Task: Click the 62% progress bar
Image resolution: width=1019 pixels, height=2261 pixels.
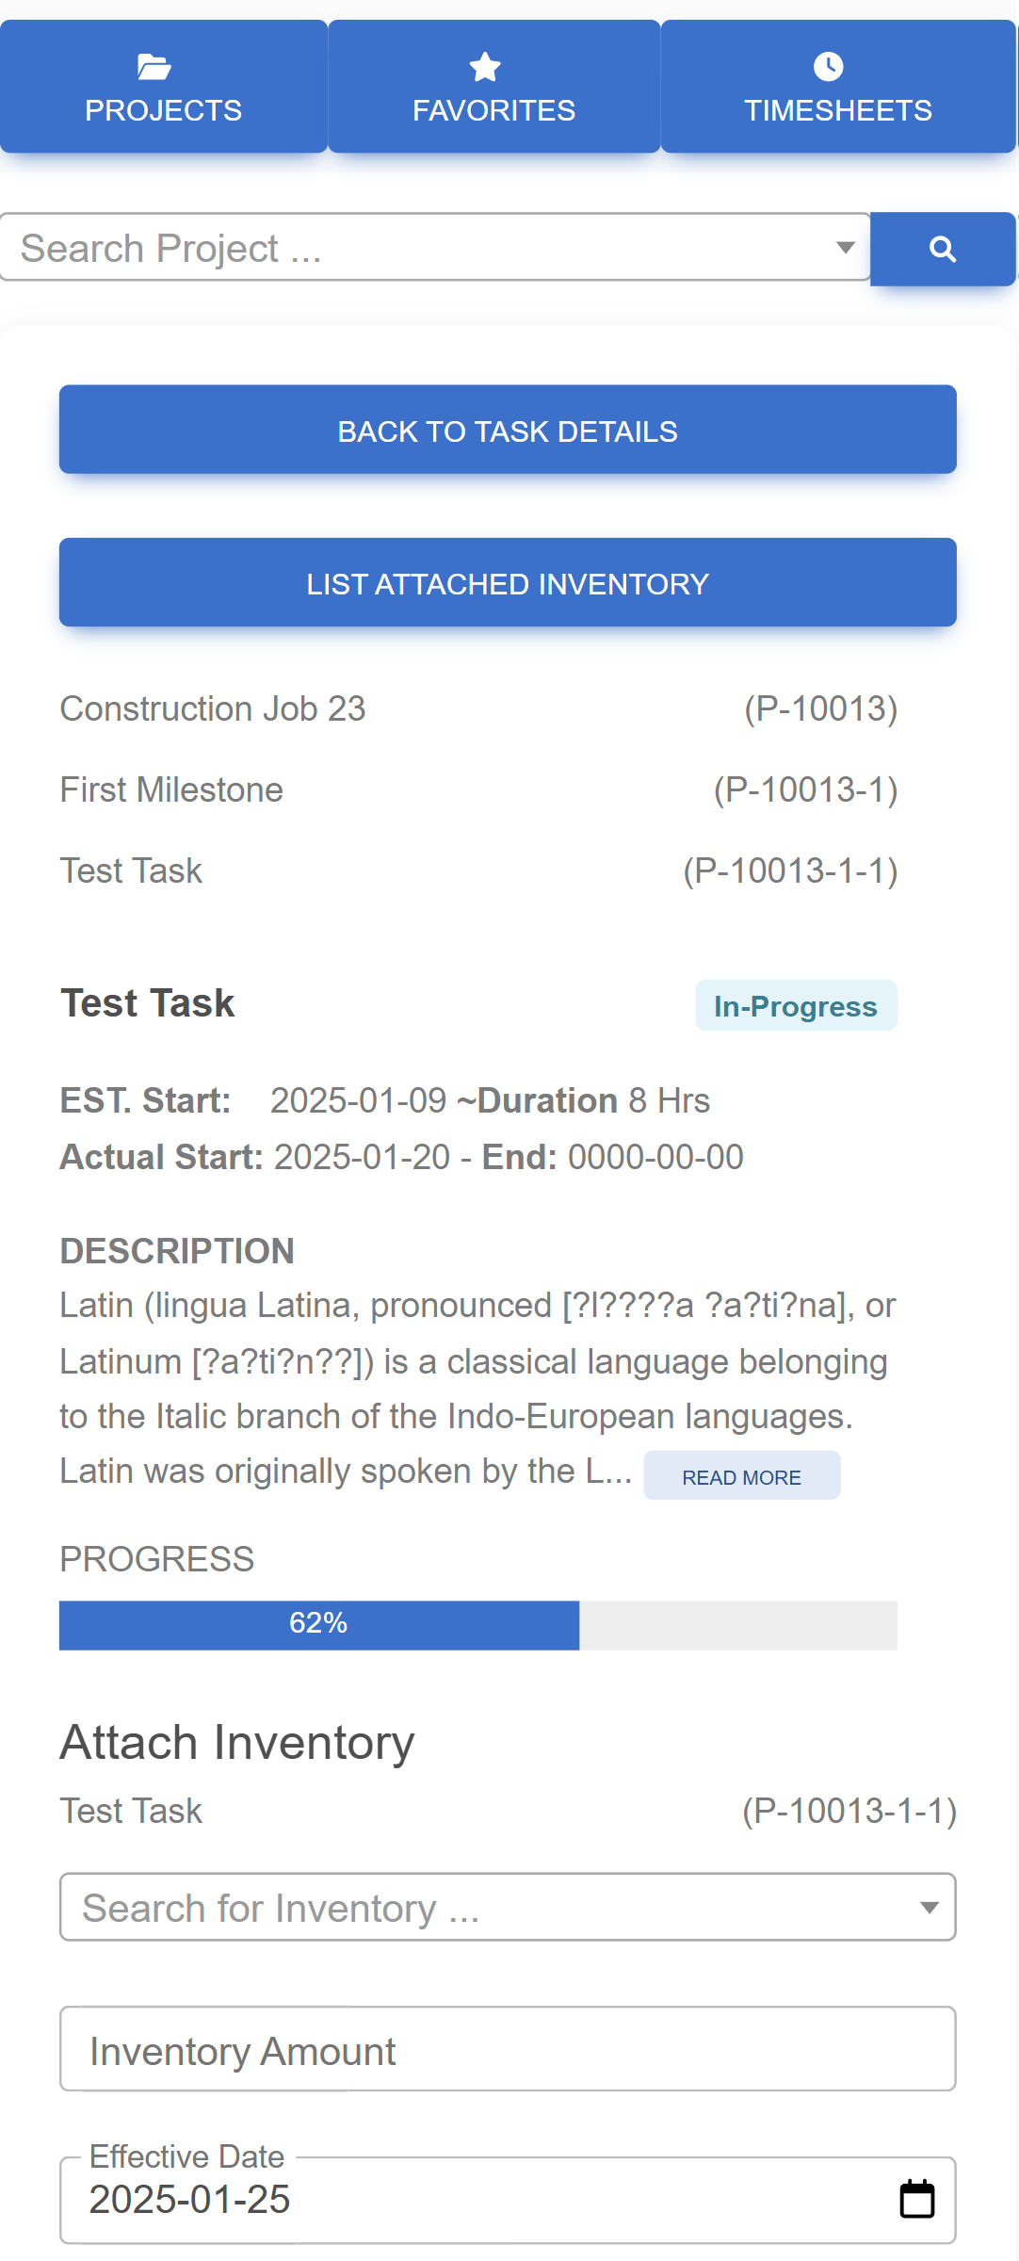Action: pyautogui.click(x=478, y=1625)
